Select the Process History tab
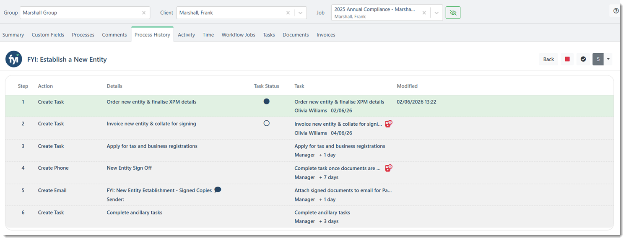Viewport: 626px width, 241px height. [152, 35]
